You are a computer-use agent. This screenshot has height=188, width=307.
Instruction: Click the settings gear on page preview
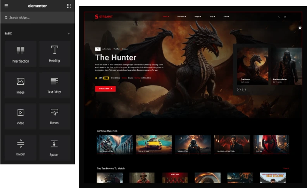click(300, 28)
